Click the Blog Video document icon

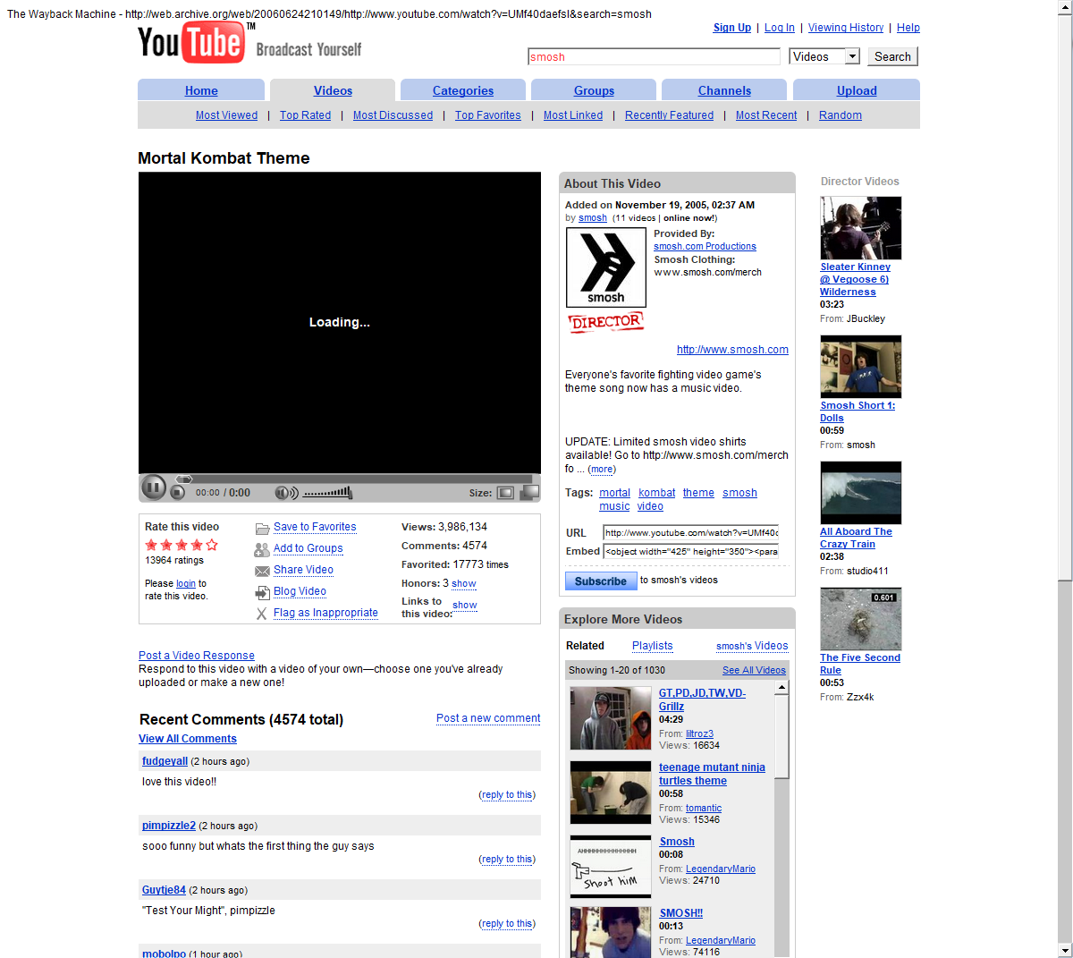[262, 592]
